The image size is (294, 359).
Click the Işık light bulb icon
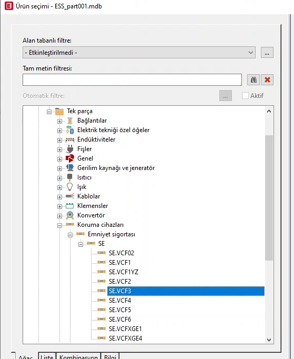(x=70, y=187)
